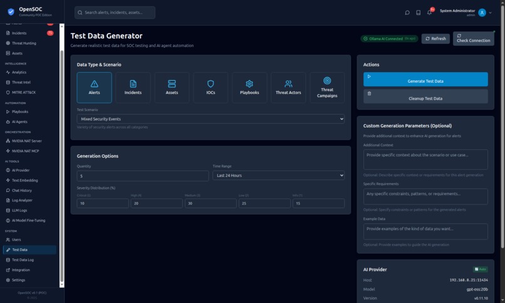This screenshot has height=303, width=505.
Task: Click the Additional Context text area
Action: [x=425, y=159]
